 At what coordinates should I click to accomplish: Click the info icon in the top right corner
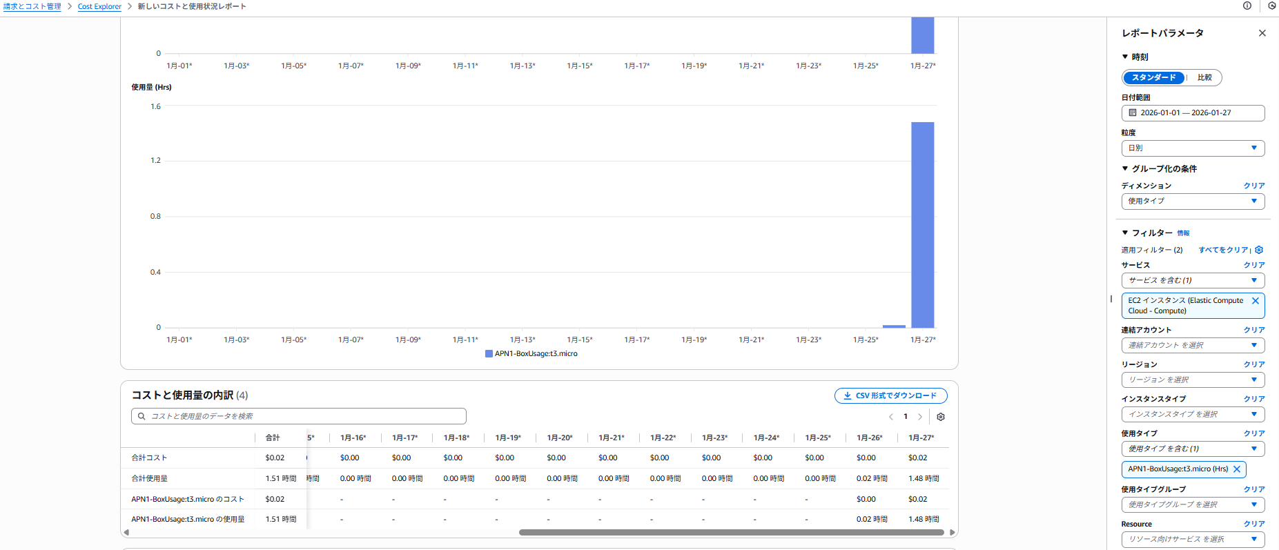[1247, 6]
